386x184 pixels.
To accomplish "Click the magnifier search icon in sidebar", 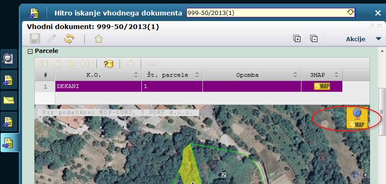I will point(8,59).
